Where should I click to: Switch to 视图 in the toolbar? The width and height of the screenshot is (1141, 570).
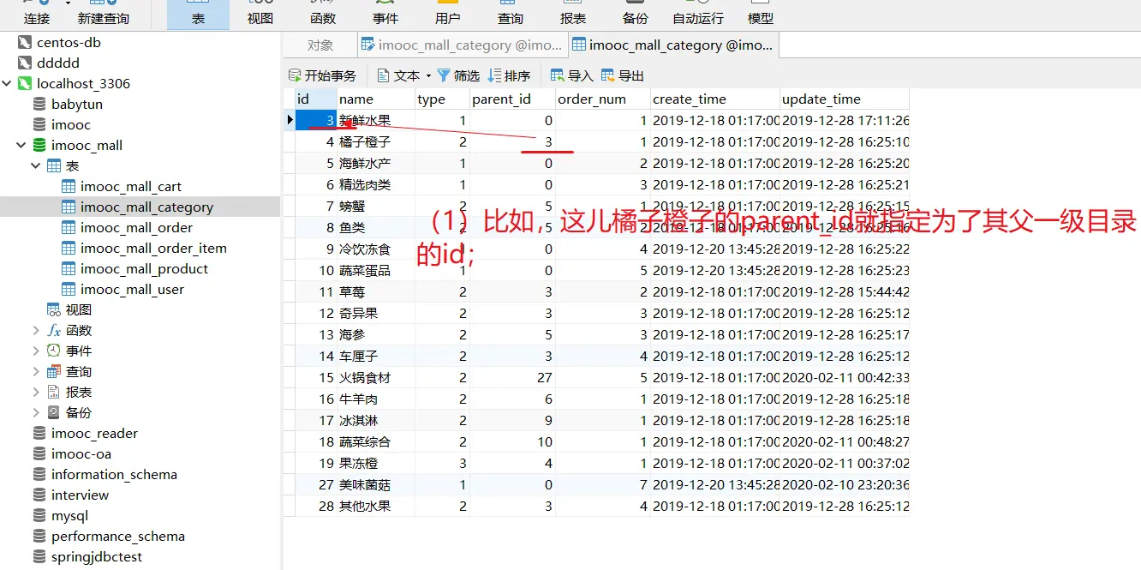(x=260, y=14)
